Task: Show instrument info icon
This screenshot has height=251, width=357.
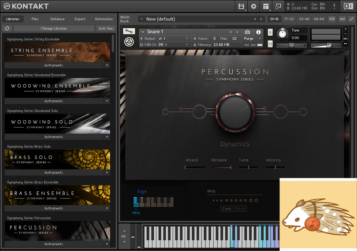Action: tap(258, 32)
